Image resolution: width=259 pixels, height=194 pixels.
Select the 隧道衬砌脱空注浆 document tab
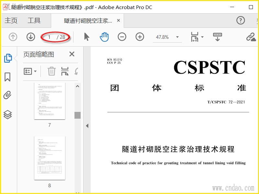[x=88, y=21]
